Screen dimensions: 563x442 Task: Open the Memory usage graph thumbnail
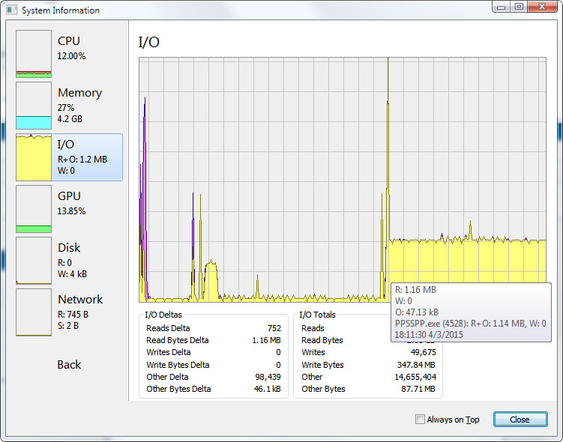(x=34, y=106)
